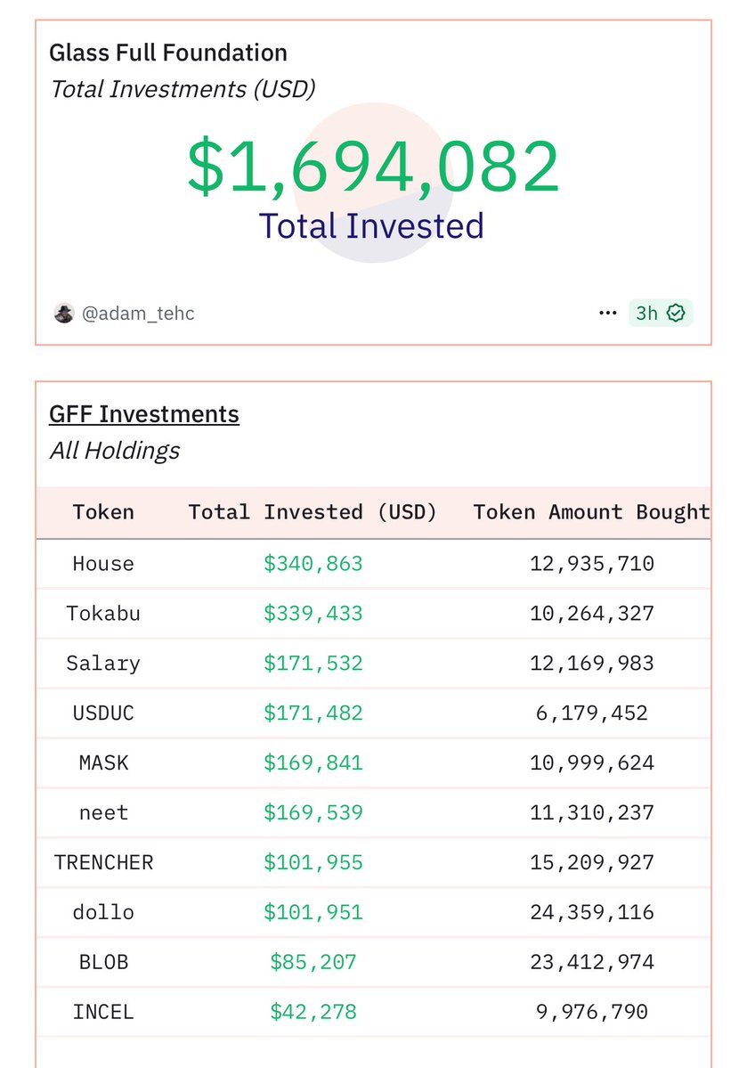Select the BLOB token cell

pyautogui.click(x=103, y=962)
